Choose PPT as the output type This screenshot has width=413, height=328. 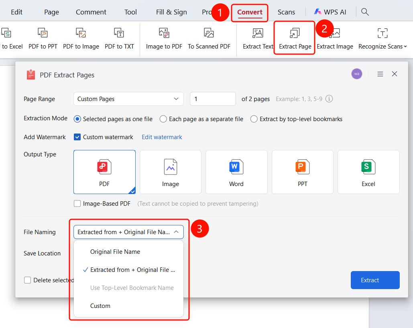coord(302,172)
